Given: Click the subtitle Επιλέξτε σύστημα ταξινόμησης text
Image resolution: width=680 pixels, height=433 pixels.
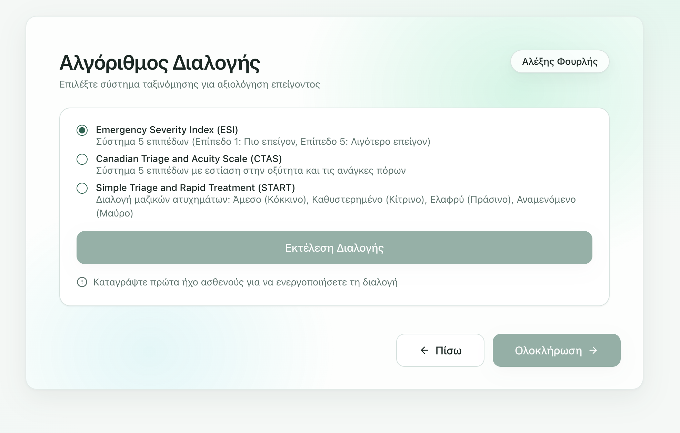Looking at the screenshot, I should coord(190,84).
